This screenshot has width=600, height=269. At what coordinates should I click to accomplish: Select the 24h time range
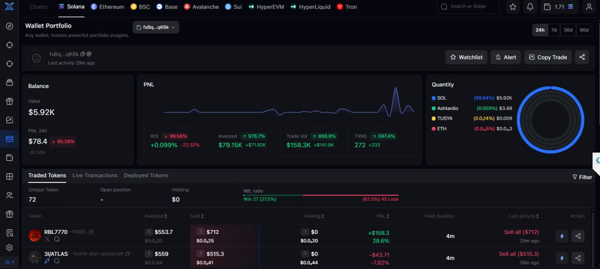[540, 30]
